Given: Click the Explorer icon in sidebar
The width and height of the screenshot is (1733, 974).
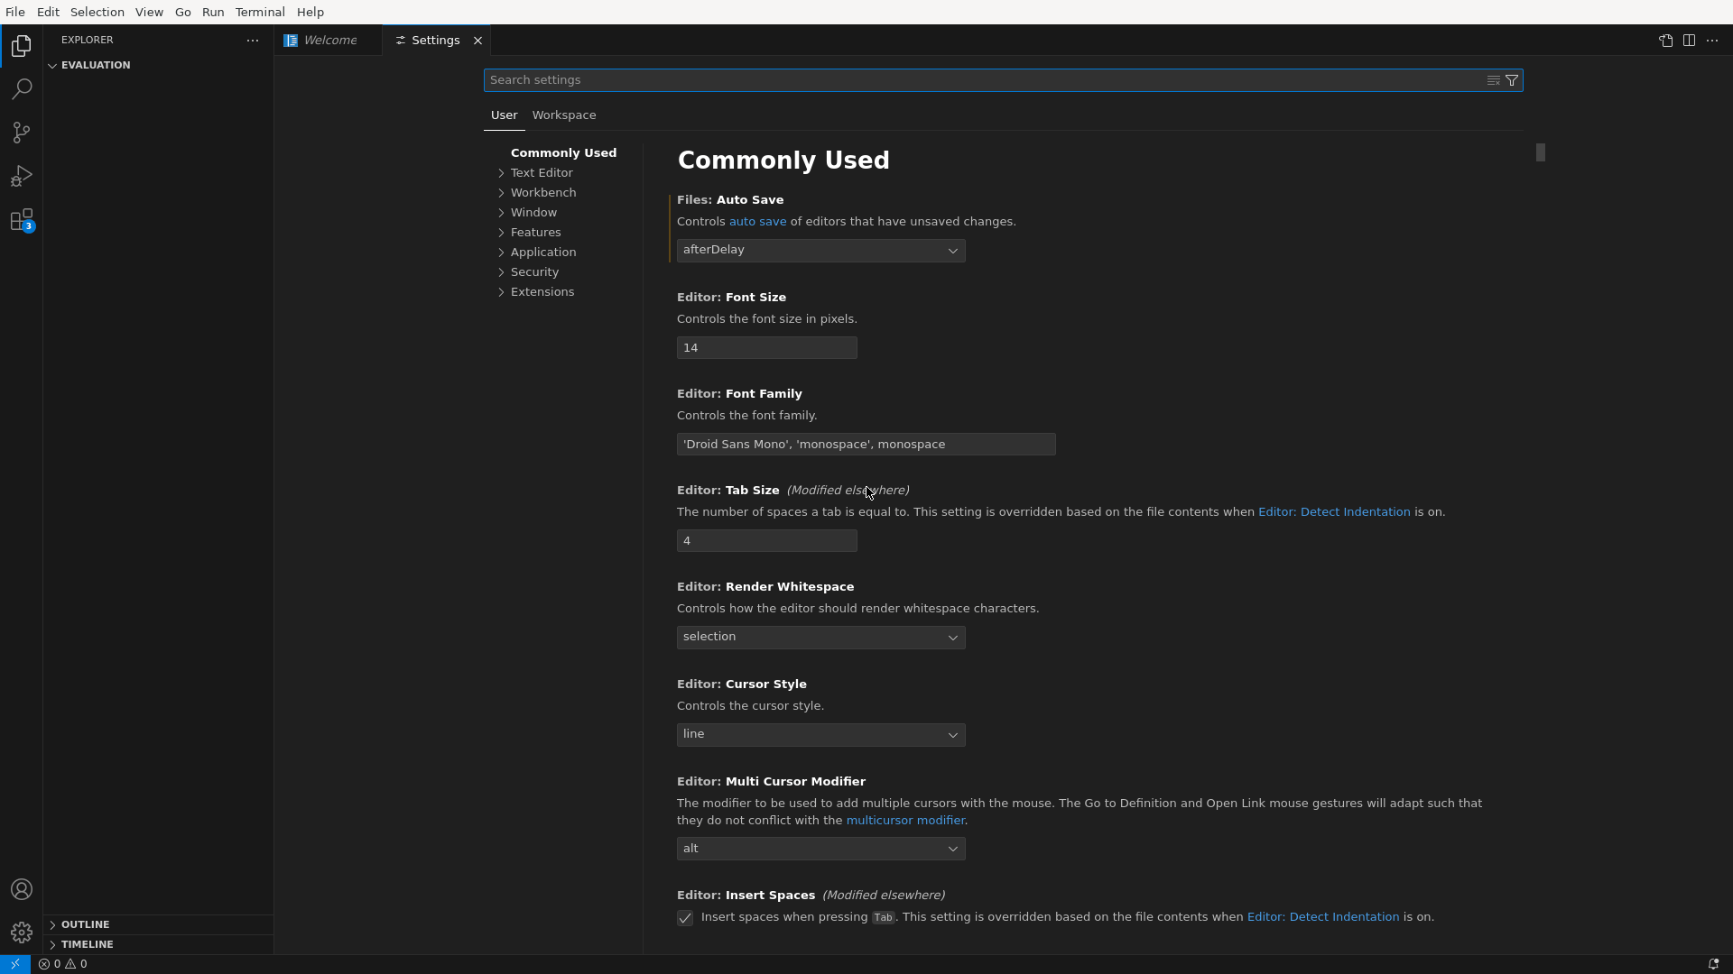Looking at the screenshot, I should point(22,45).
